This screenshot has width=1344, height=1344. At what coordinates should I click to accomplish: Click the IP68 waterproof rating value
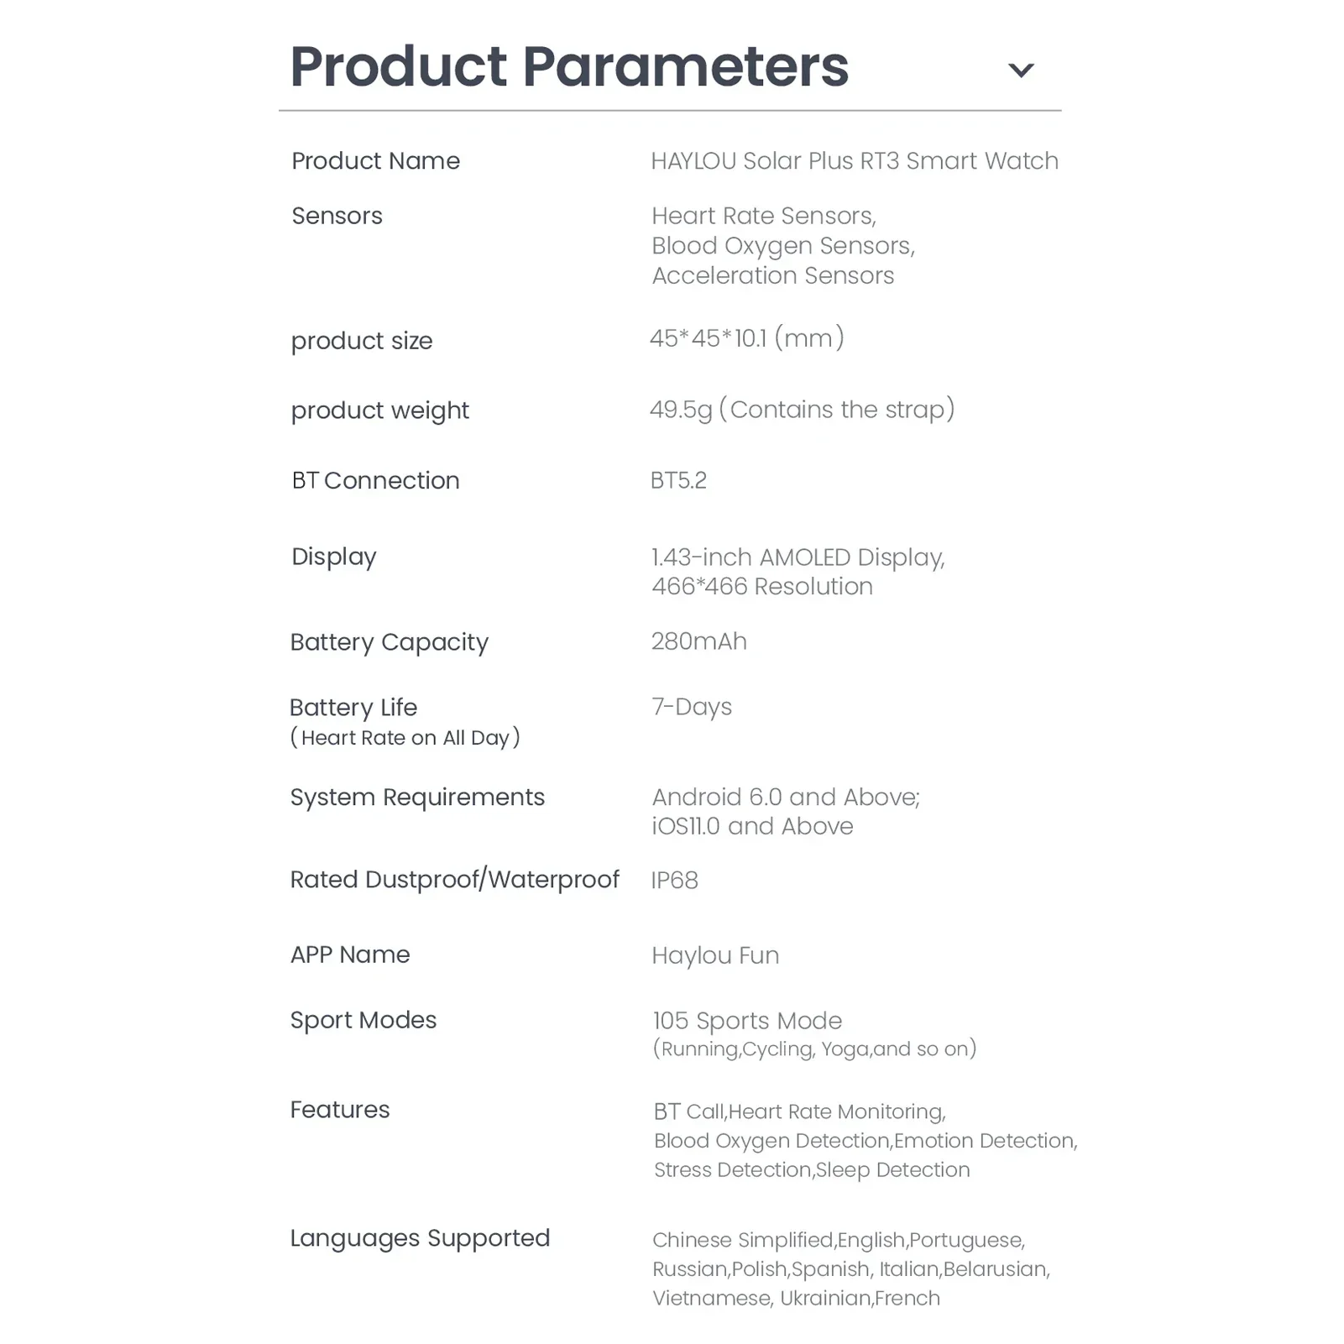tap(674, 880)
